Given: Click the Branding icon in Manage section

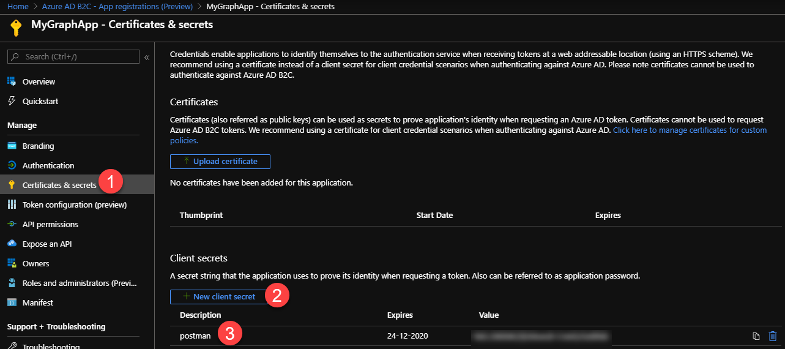Looking at the screenshot, I should click(x=12, y=146).
